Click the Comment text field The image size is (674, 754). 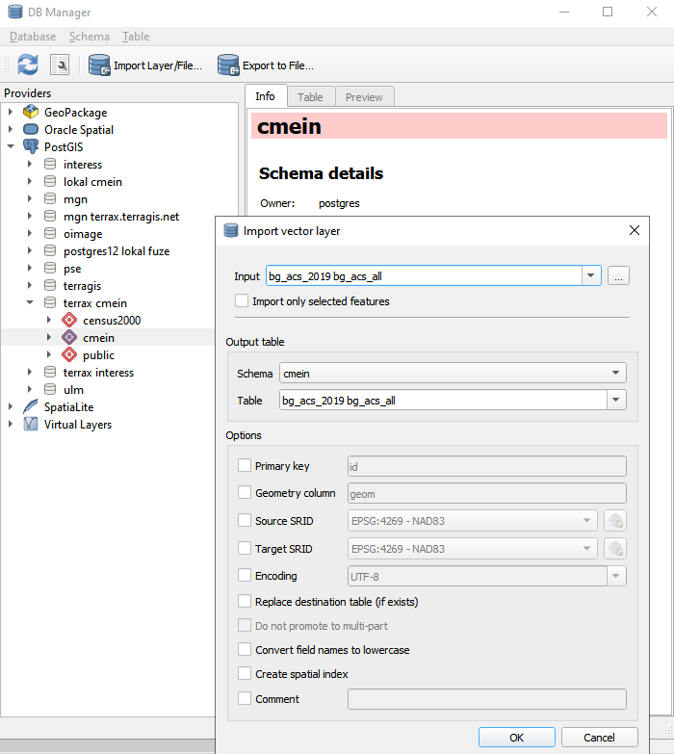pos(486,699)
